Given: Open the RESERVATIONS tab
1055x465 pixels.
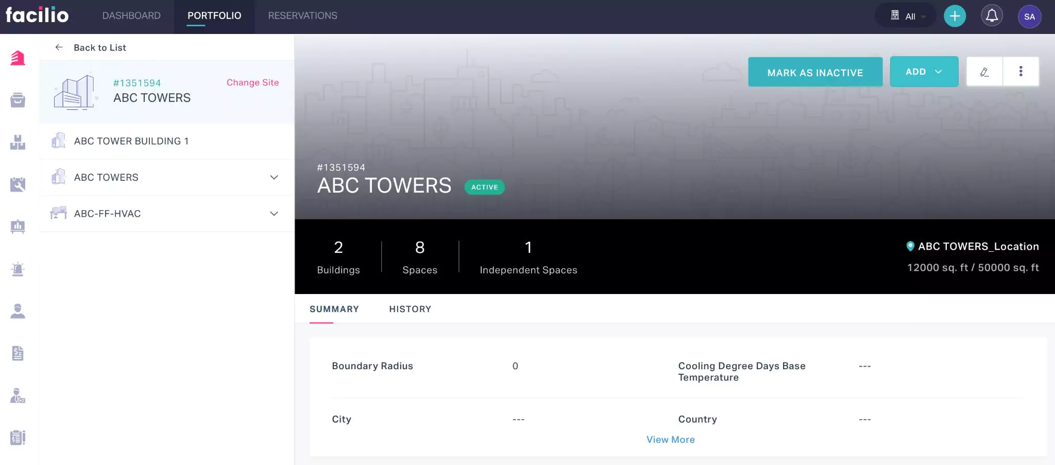Looking at the screenshot, I should point(302,15).
